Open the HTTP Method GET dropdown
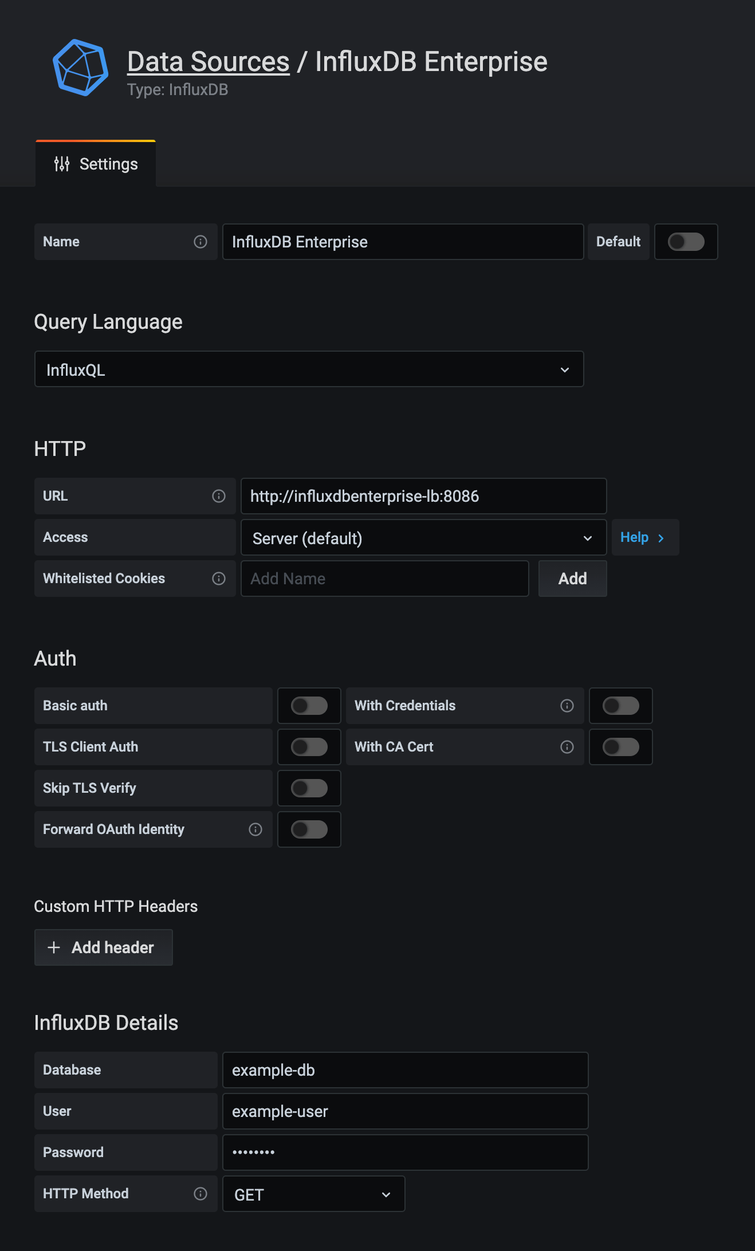 pyautogui.click(x=313, y=1194)
